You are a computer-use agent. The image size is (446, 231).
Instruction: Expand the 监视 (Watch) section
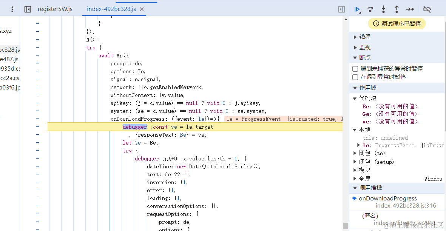coord(355,48)
